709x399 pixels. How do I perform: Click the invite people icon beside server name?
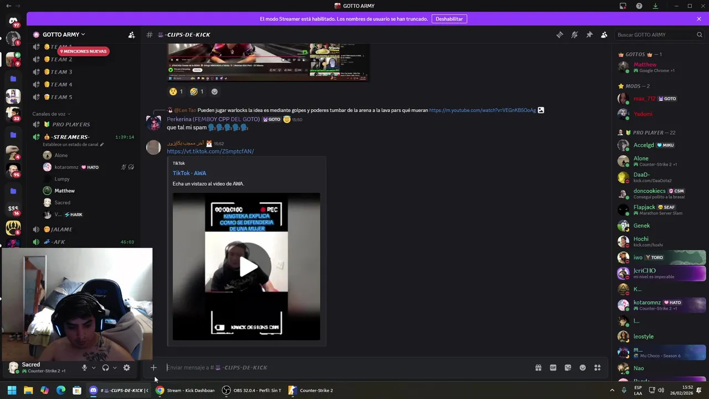131,34
